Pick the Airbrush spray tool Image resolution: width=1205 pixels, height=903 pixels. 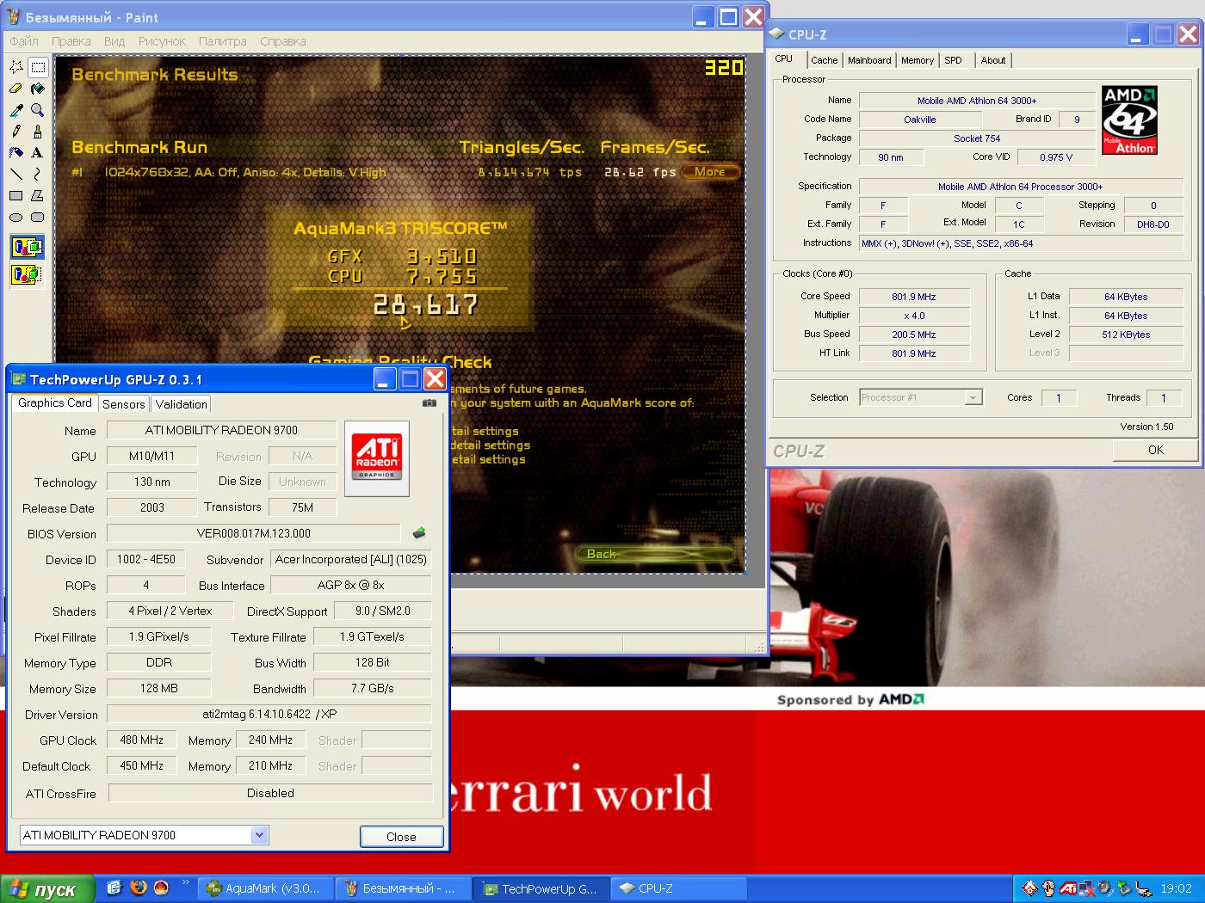click(16, 152)
